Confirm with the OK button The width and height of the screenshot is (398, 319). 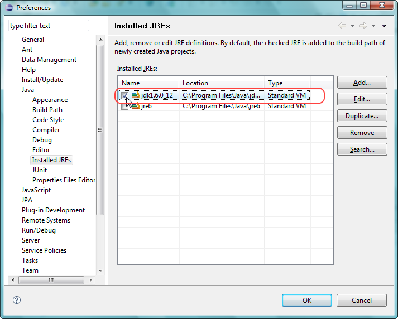306,300
